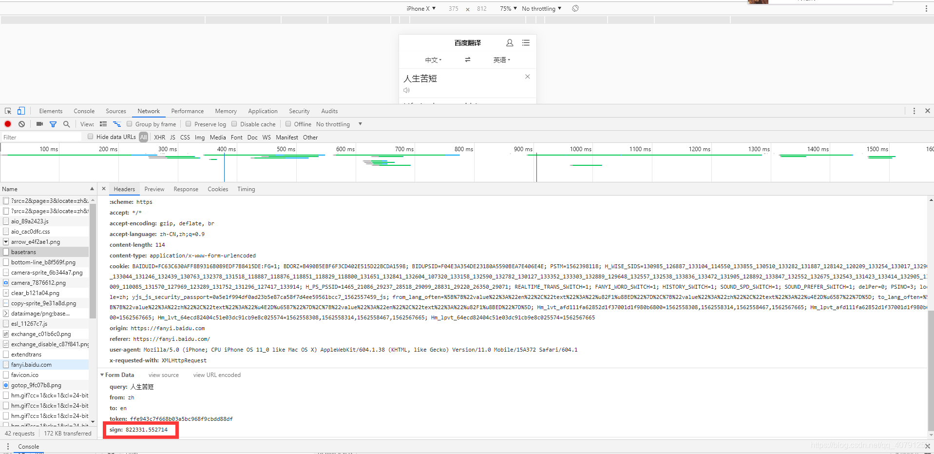Filter requests by XHR type

[x=160, y=138]
